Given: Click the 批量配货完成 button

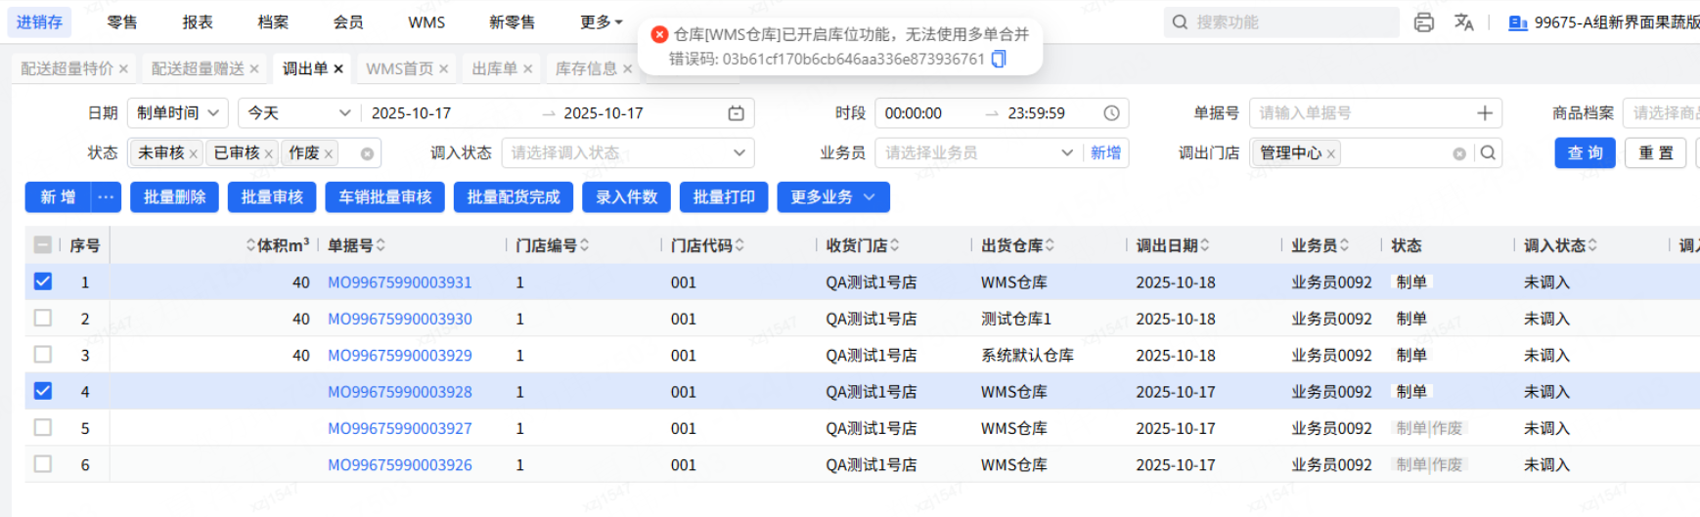Looking at the screenshot, I should pyautogui.click(x=514, y=197).
